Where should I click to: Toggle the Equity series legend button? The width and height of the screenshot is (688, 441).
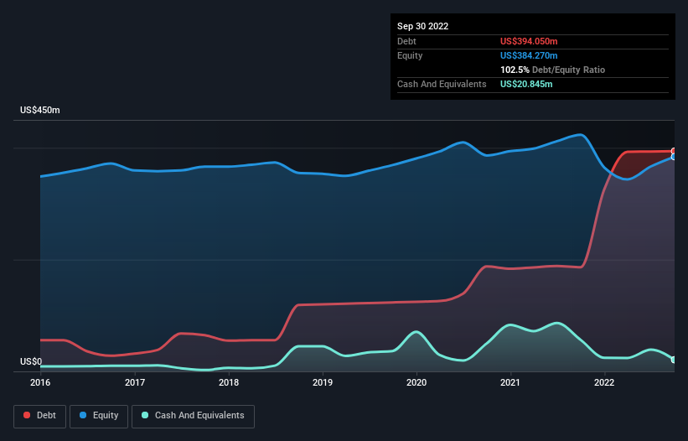click(99, 416)
